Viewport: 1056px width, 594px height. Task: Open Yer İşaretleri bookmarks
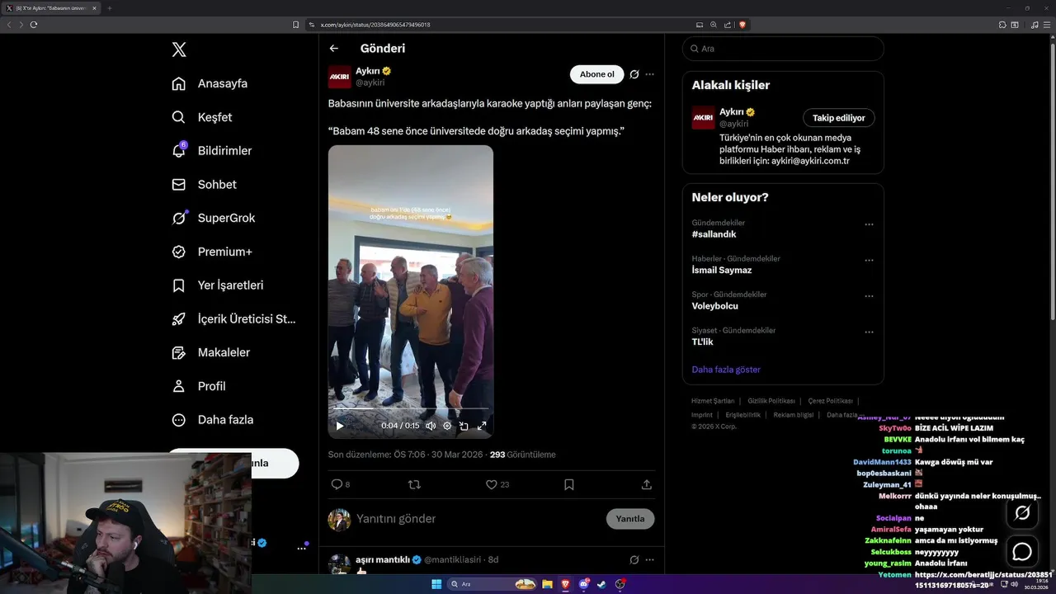218,285
